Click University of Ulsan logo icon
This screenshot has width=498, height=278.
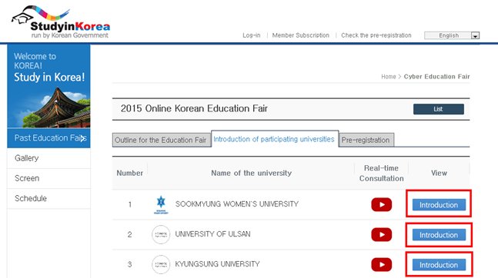pos(161,234)
